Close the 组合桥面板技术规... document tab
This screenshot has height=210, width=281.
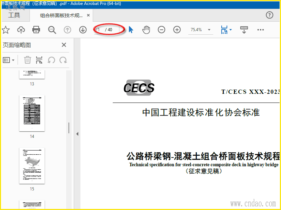pos(88,15)
